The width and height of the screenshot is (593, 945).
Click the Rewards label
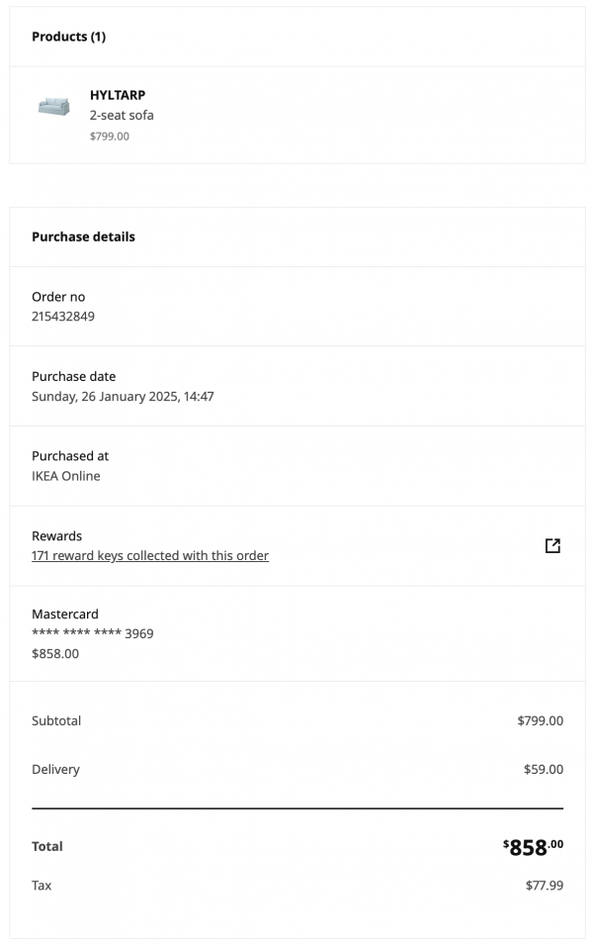pyautogui.click(x=56, y=535)
